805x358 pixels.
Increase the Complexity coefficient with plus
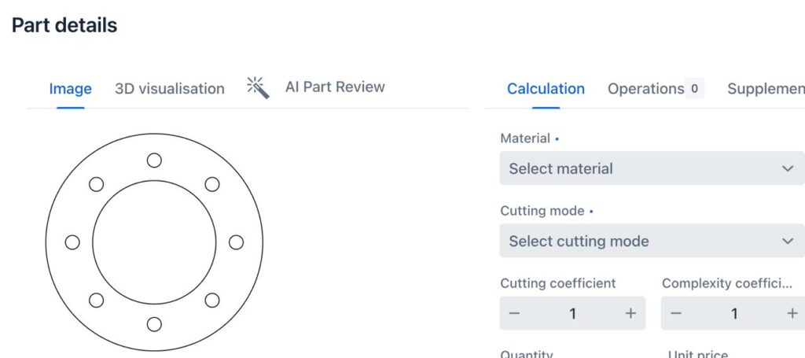792,313
